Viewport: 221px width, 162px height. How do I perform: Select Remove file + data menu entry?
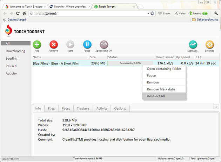(x=161, y=89)
